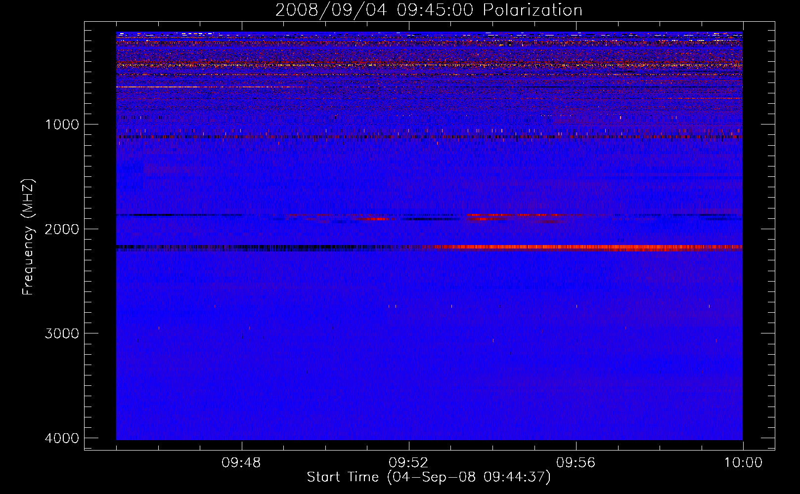Select the 1000 frequency tick label
Image resolution: width=800 pixels, height=494 pixels.
62,124
